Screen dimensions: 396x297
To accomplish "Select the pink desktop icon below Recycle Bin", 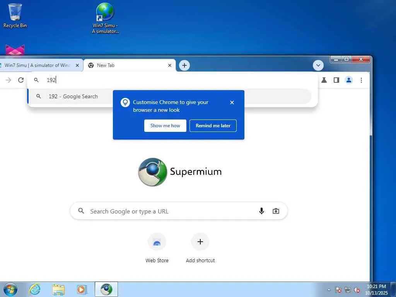I will [15, 50].
